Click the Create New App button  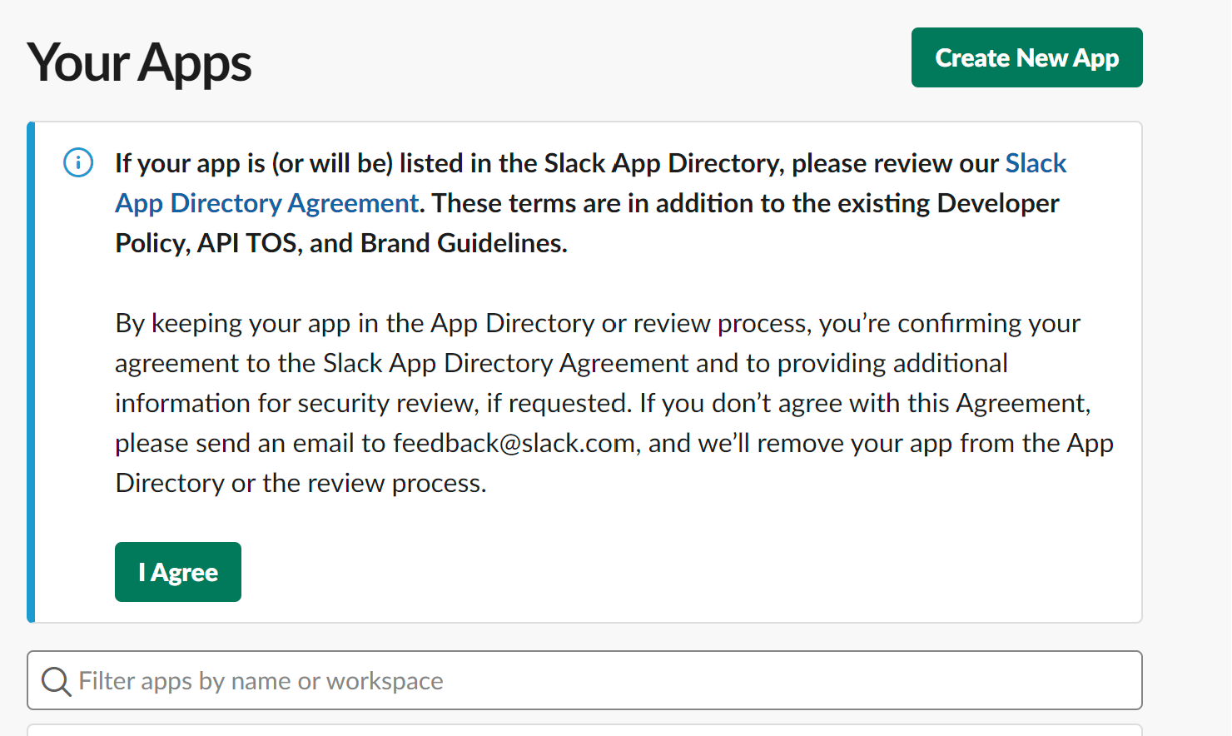coord(1026,57)
